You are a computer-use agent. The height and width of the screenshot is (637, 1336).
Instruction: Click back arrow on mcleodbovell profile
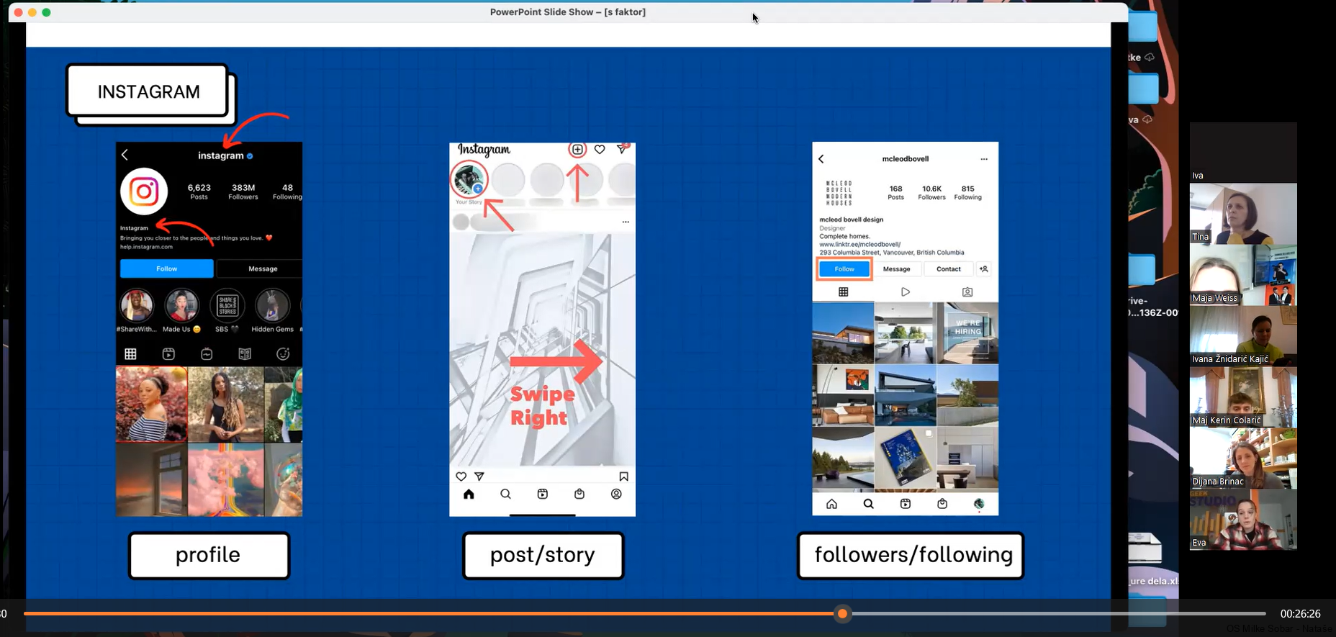[x=821, y=159]
